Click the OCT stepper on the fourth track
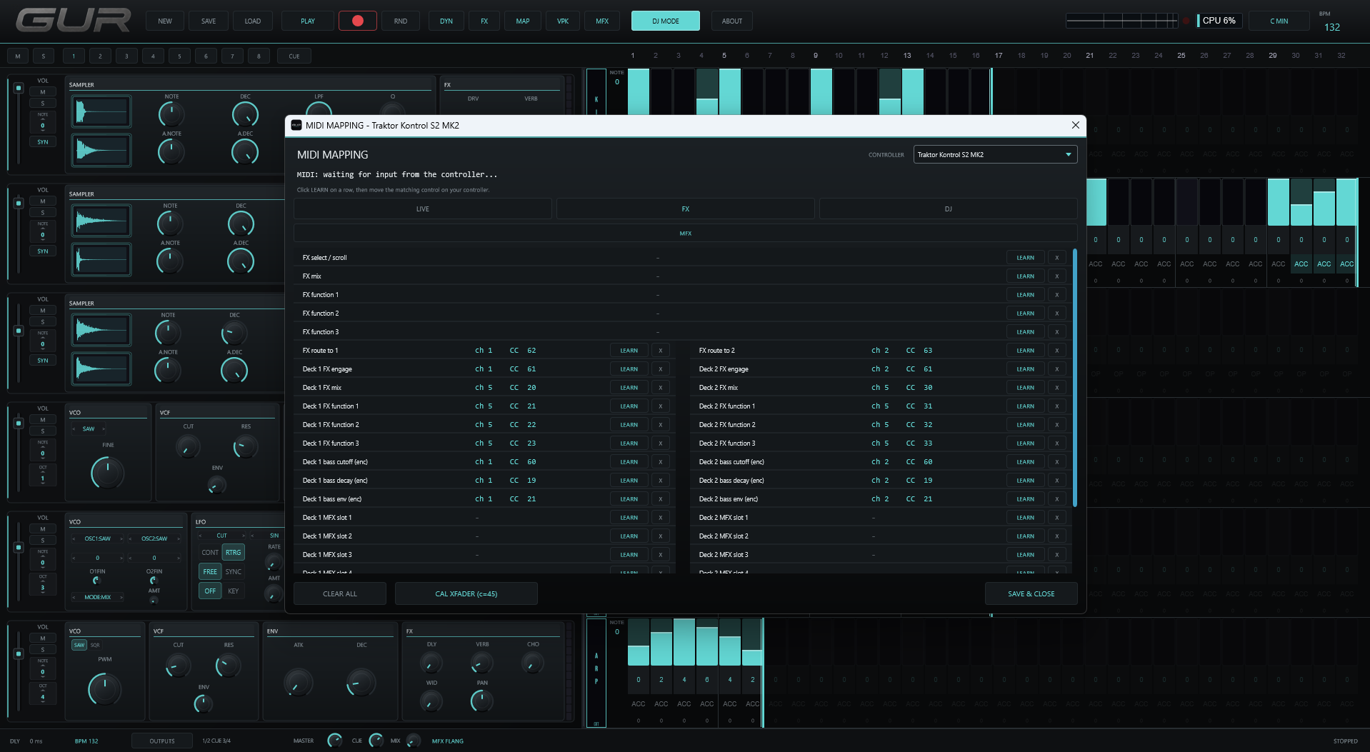 click(x=43, y=475)
